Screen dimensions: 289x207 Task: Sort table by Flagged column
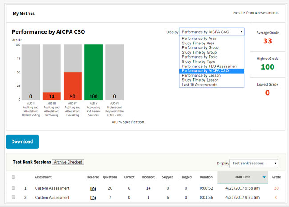click(186, 177)
